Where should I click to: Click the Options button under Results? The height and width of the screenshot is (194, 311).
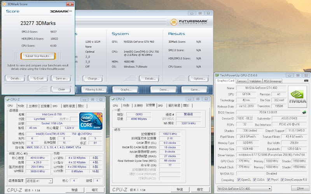coord(199,79)
